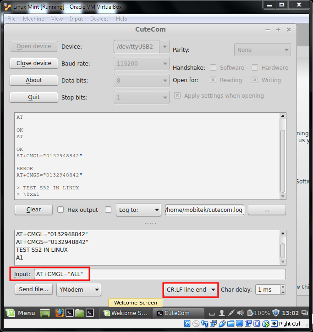Enable the Hex output checkbox
The image size is (313, 332).
[x=60, y=210]
